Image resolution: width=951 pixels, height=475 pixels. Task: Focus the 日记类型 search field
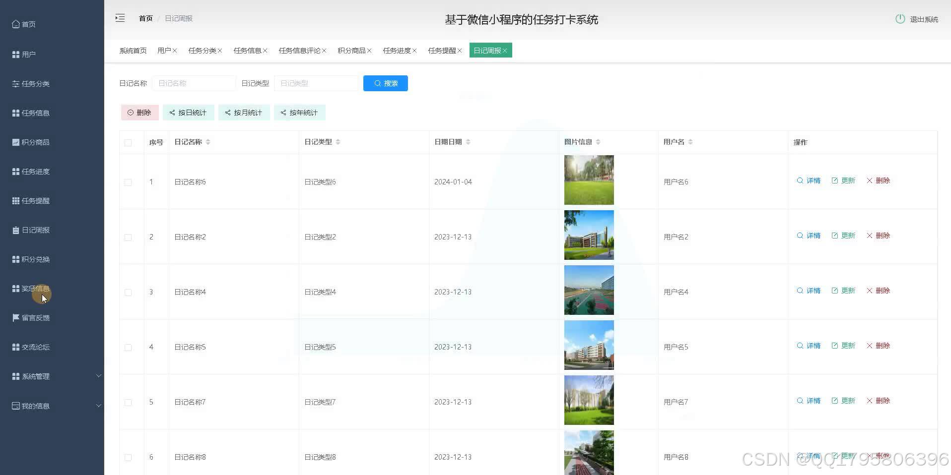pos(316,83)
